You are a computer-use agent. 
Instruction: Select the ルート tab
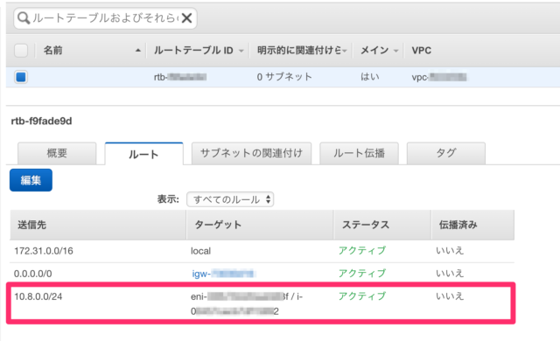143,154
